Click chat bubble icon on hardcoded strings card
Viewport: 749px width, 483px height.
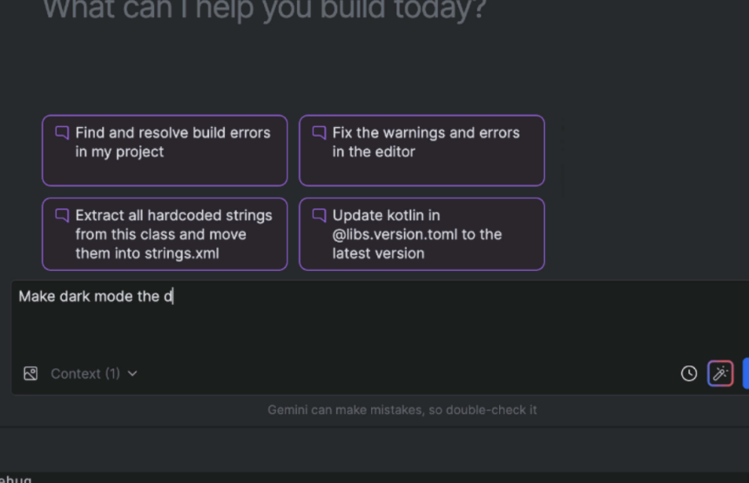point(62,215)
